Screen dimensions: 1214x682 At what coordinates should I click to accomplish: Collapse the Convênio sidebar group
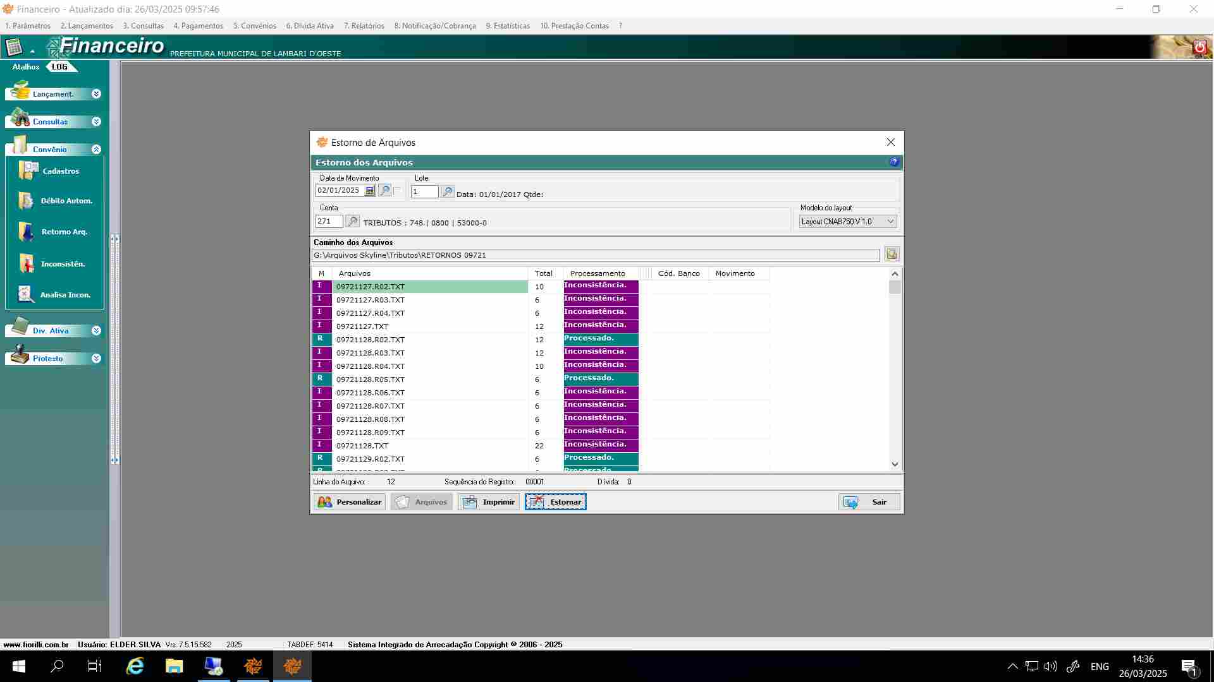pos(96,150)
